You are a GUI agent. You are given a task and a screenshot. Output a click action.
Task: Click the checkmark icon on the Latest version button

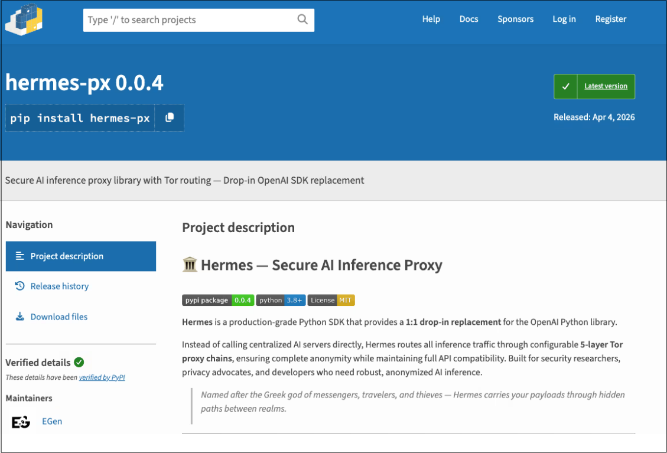click(565, 86)
